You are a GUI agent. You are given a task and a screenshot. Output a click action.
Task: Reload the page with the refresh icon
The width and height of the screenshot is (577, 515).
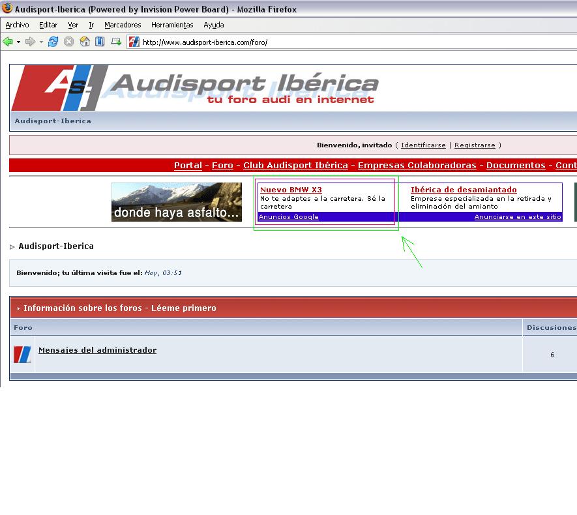click(x=53, y=42)
